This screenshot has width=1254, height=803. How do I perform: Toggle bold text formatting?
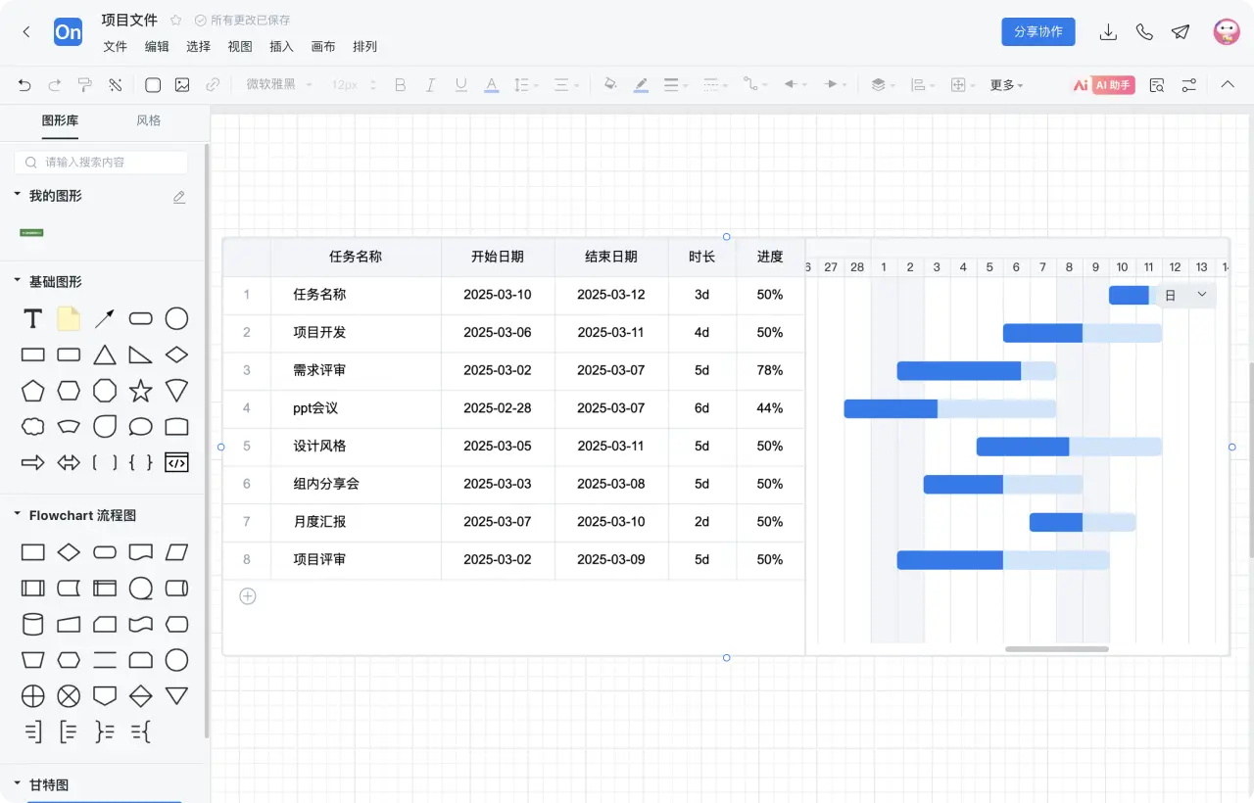[x=400, y=85]
